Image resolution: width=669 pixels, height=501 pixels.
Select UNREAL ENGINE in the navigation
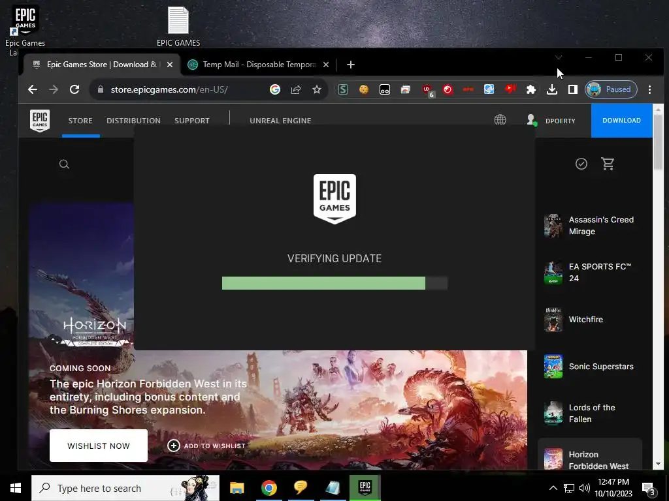(x=280, y=121)
